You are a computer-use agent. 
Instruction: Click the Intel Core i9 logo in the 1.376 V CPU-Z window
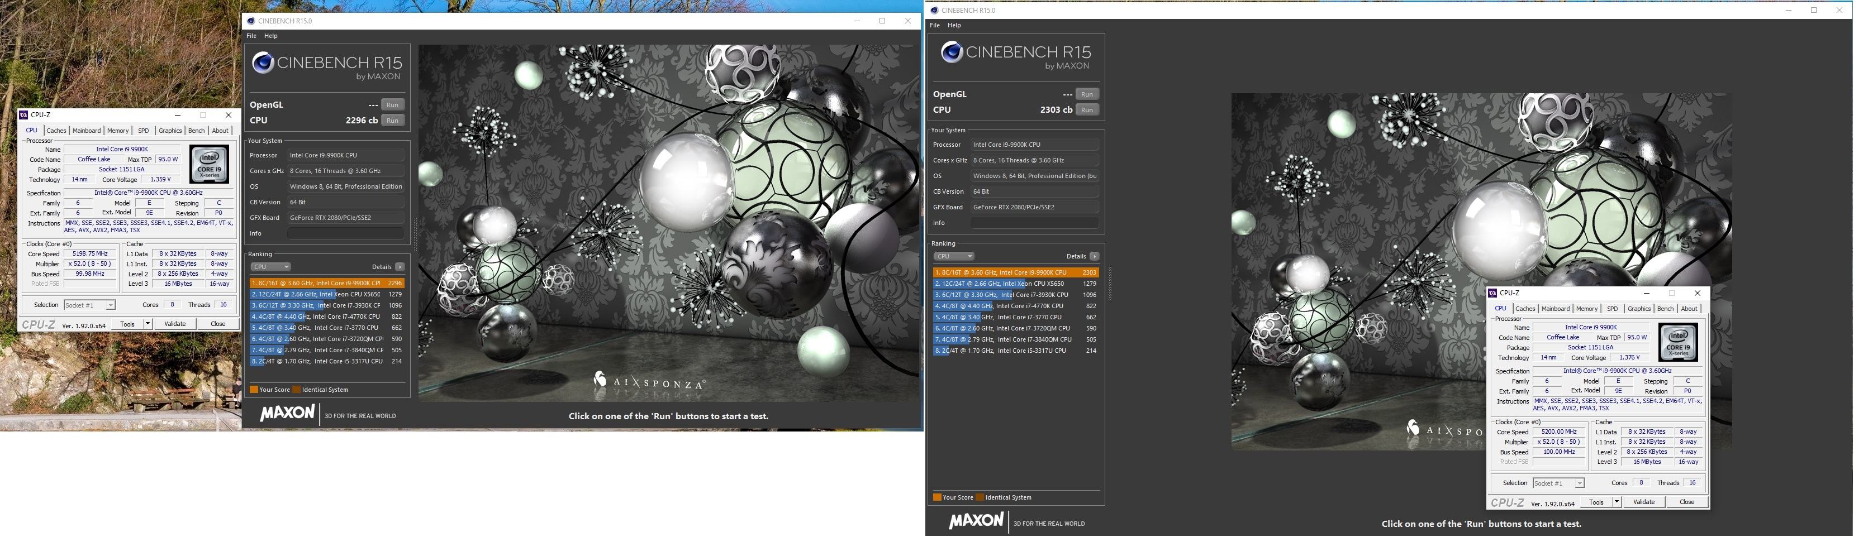click(x=1679, y=342)
